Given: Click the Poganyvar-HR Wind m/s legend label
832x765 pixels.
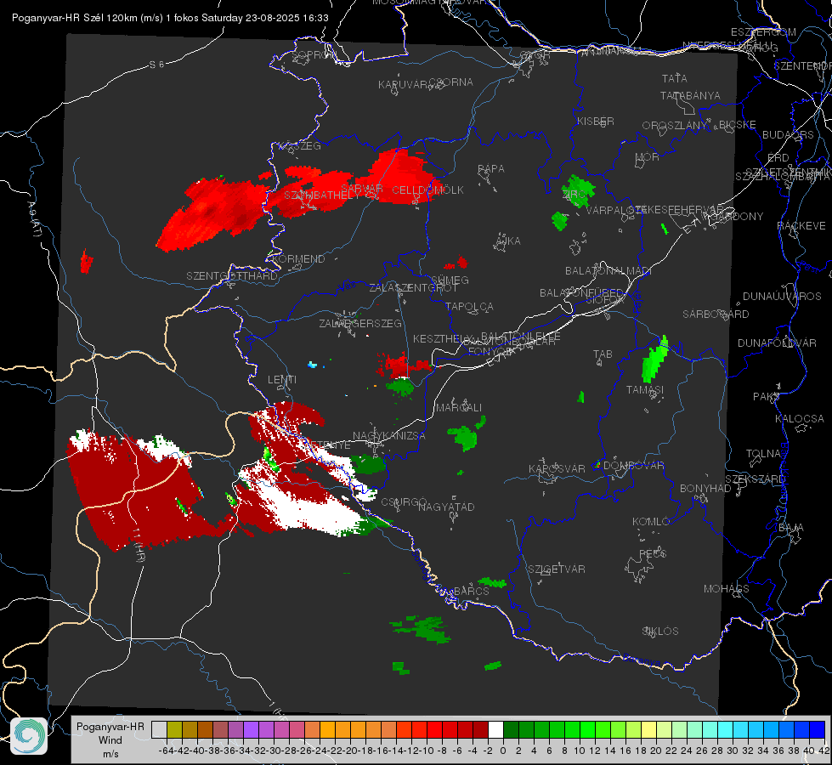Looking at the screenshot, I should (110, 740).
